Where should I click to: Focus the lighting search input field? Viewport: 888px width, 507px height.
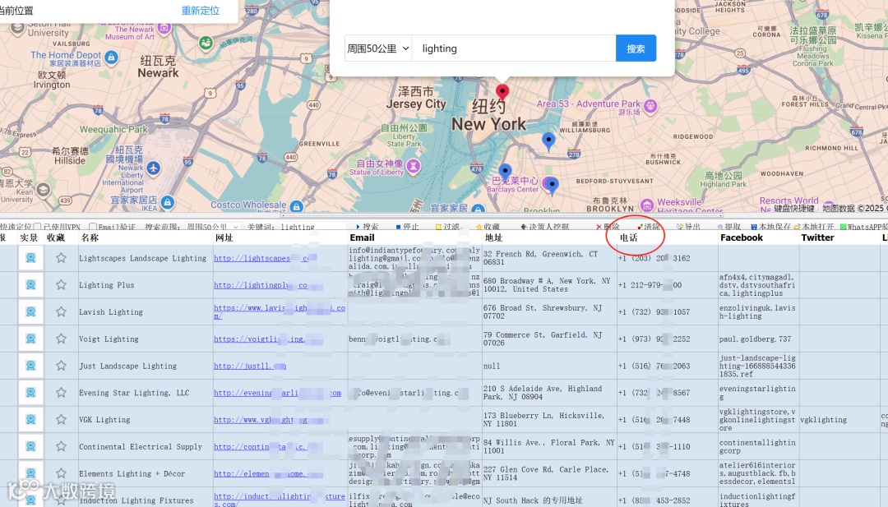514,48
